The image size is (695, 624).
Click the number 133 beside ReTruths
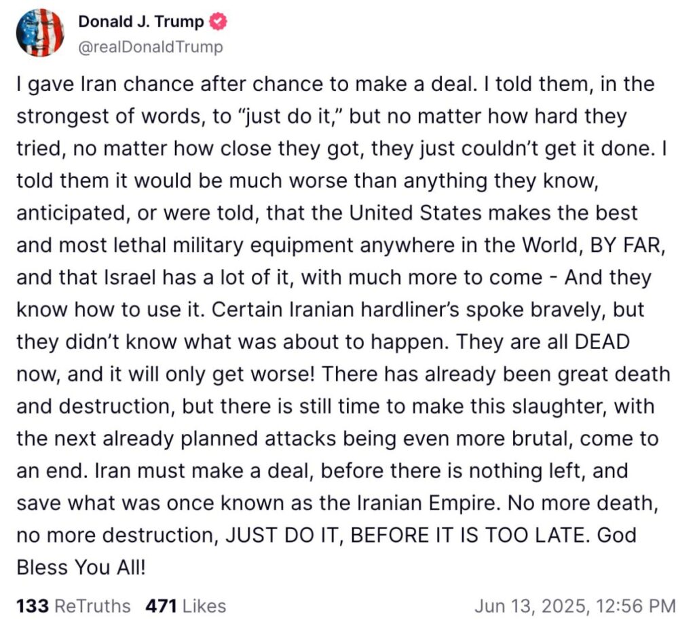point(33,605)
